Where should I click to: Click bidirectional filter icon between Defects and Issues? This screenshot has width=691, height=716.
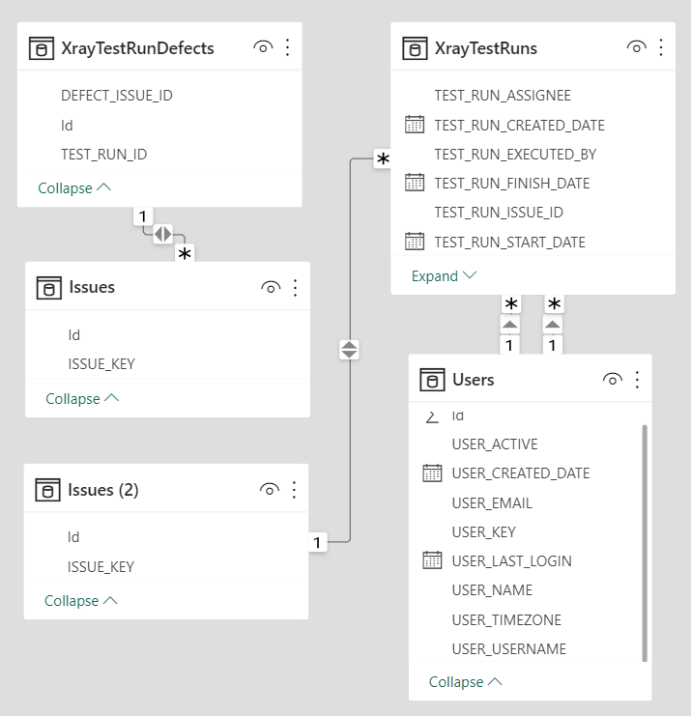[x=162, y=233]
